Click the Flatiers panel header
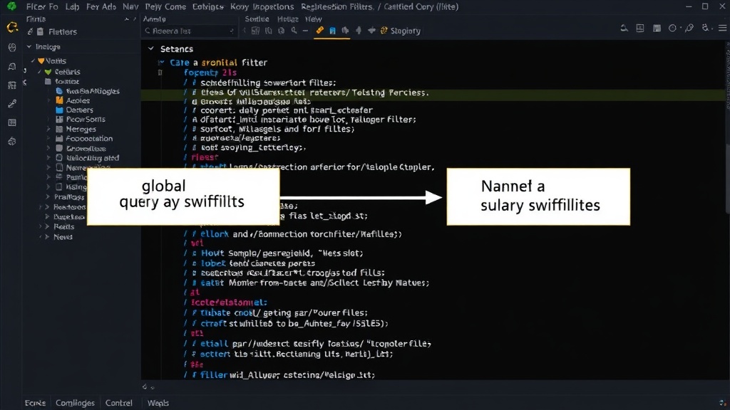 63,31
